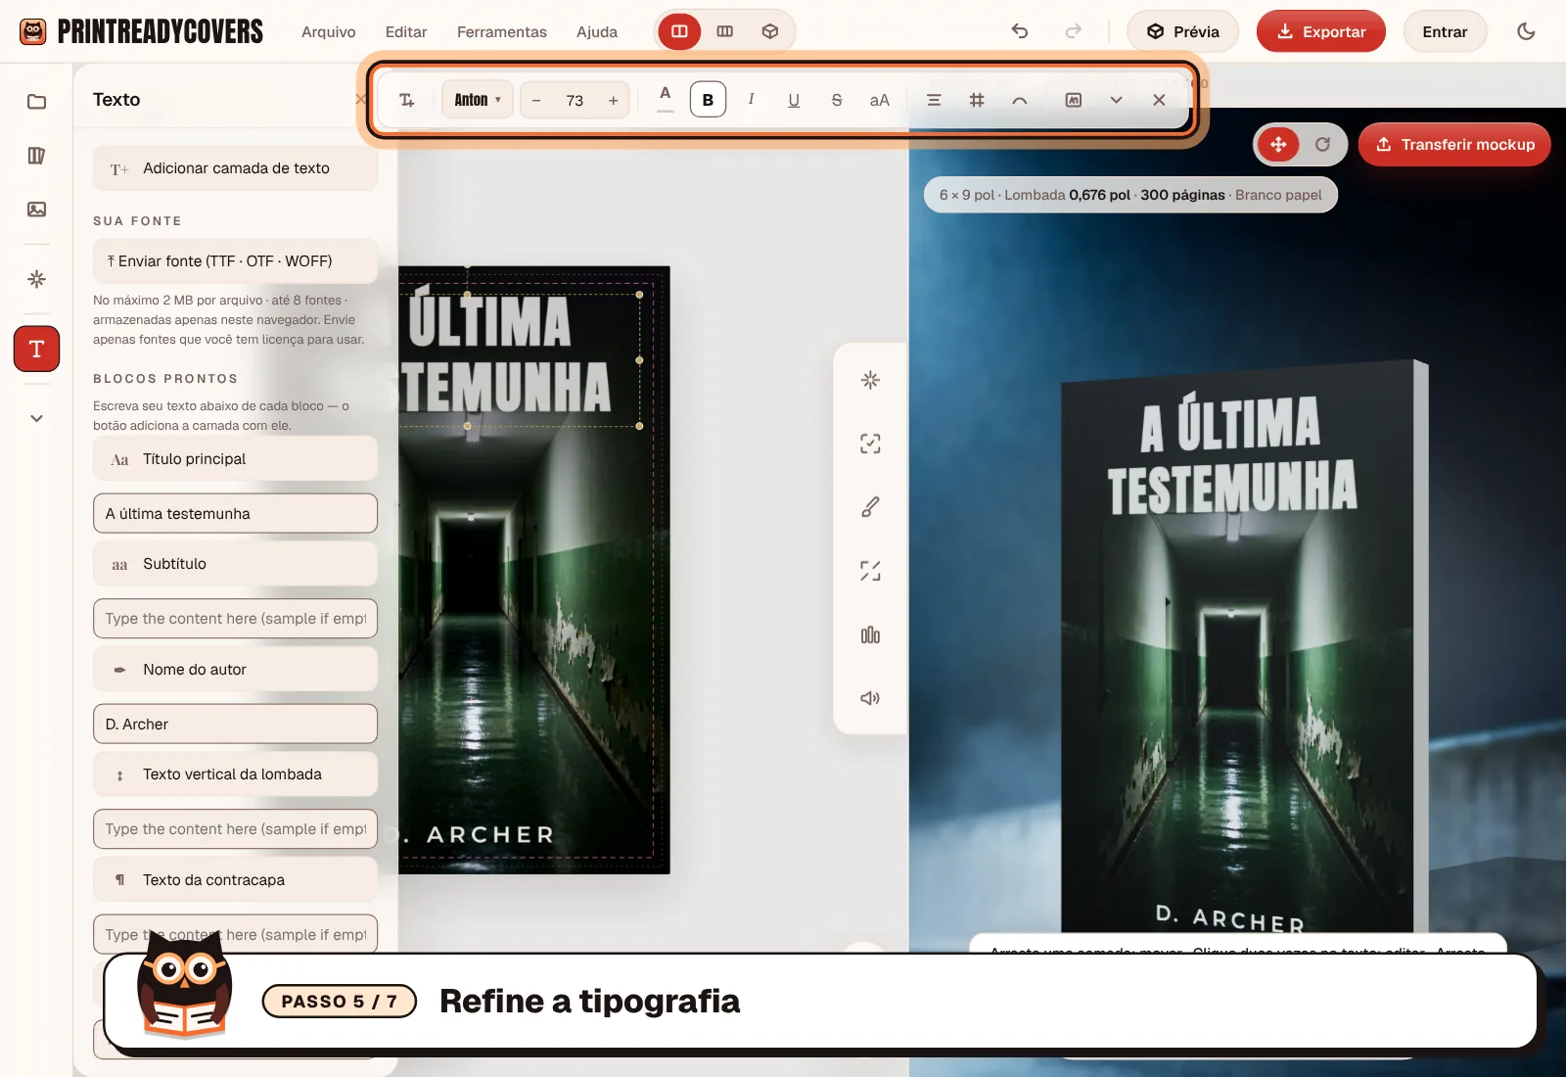Undo the last action
This screenshot has height=1077, width=1566.
pos(1020,31)
